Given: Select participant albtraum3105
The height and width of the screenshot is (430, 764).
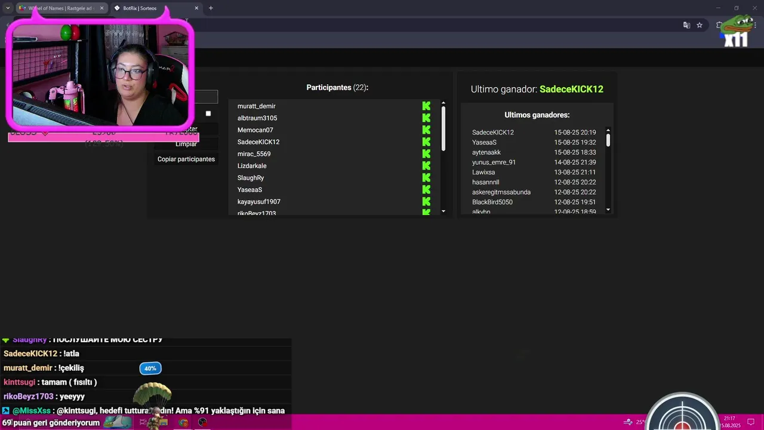Looking at the screenshot, I should 257,118.
